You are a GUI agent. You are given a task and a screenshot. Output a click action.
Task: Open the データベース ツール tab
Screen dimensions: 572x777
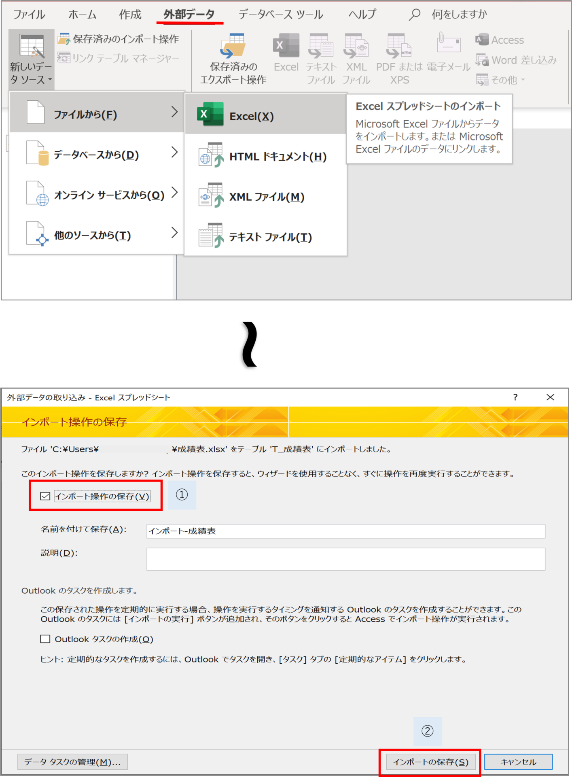pos(281,15)
